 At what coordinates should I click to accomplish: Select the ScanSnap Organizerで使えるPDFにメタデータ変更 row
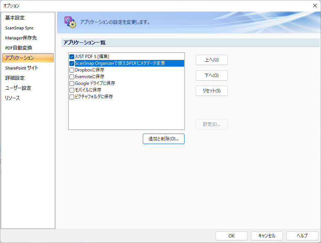tap(126, 63)
